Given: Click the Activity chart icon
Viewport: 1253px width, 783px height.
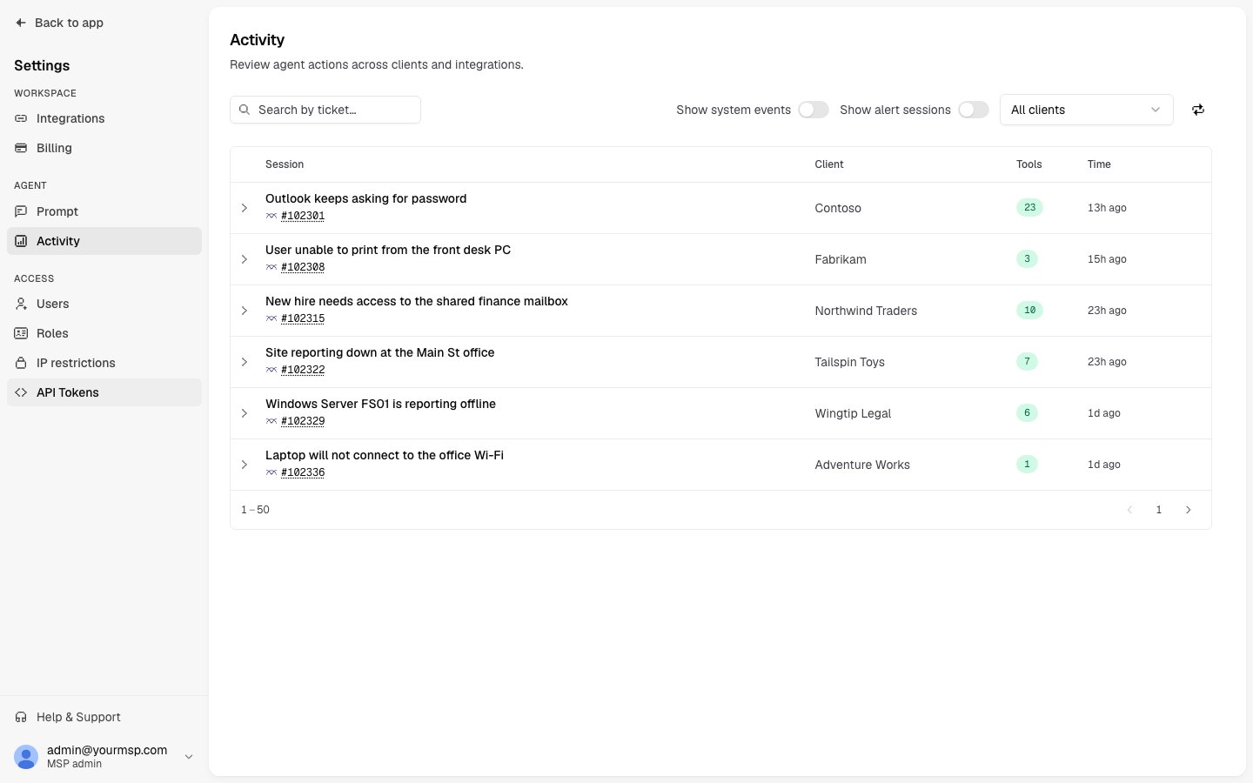Looking at the screenshot, I should tap(21, 241).
